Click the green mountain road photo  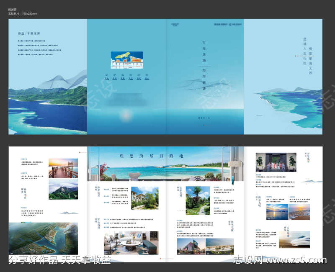(x=63, y=190)
